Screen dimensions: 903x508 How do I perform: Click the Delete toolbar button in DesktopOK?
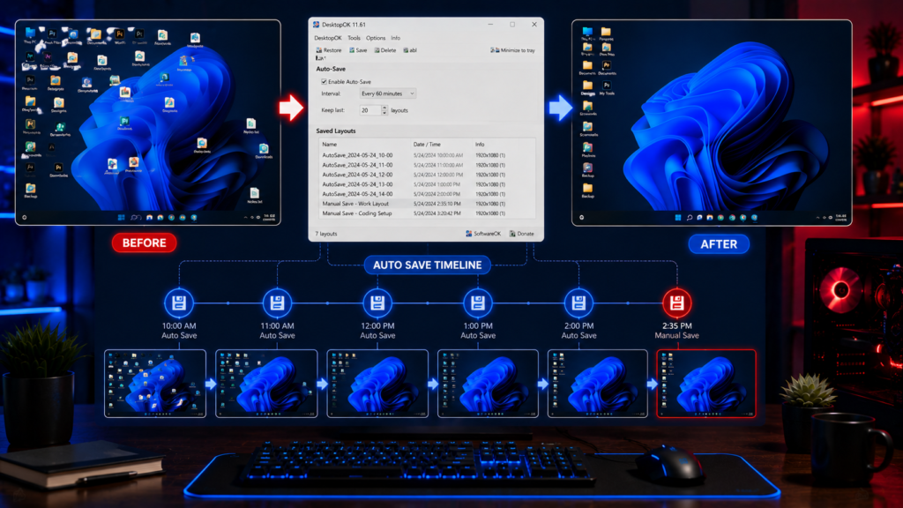click(385, 50)
